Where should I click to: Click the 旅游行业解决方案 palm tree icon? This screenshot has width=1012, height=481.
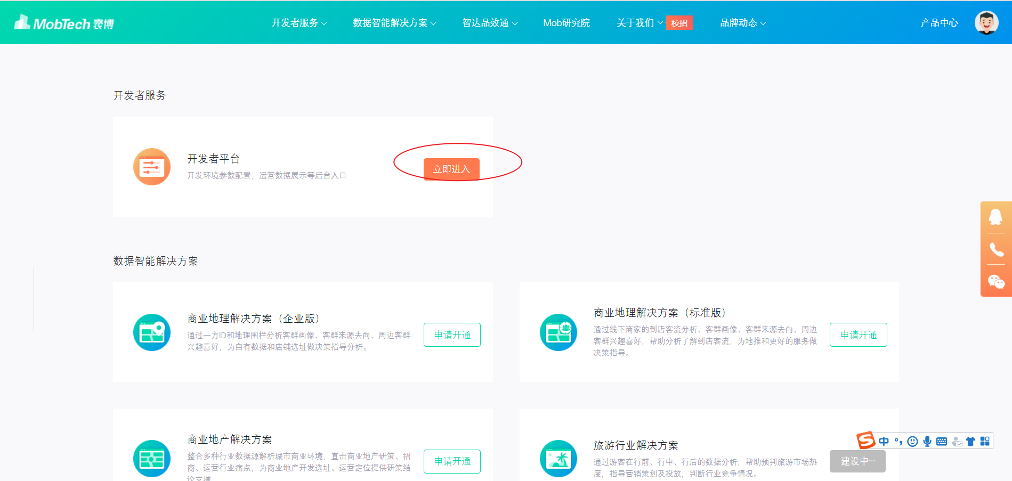[558, 459]
